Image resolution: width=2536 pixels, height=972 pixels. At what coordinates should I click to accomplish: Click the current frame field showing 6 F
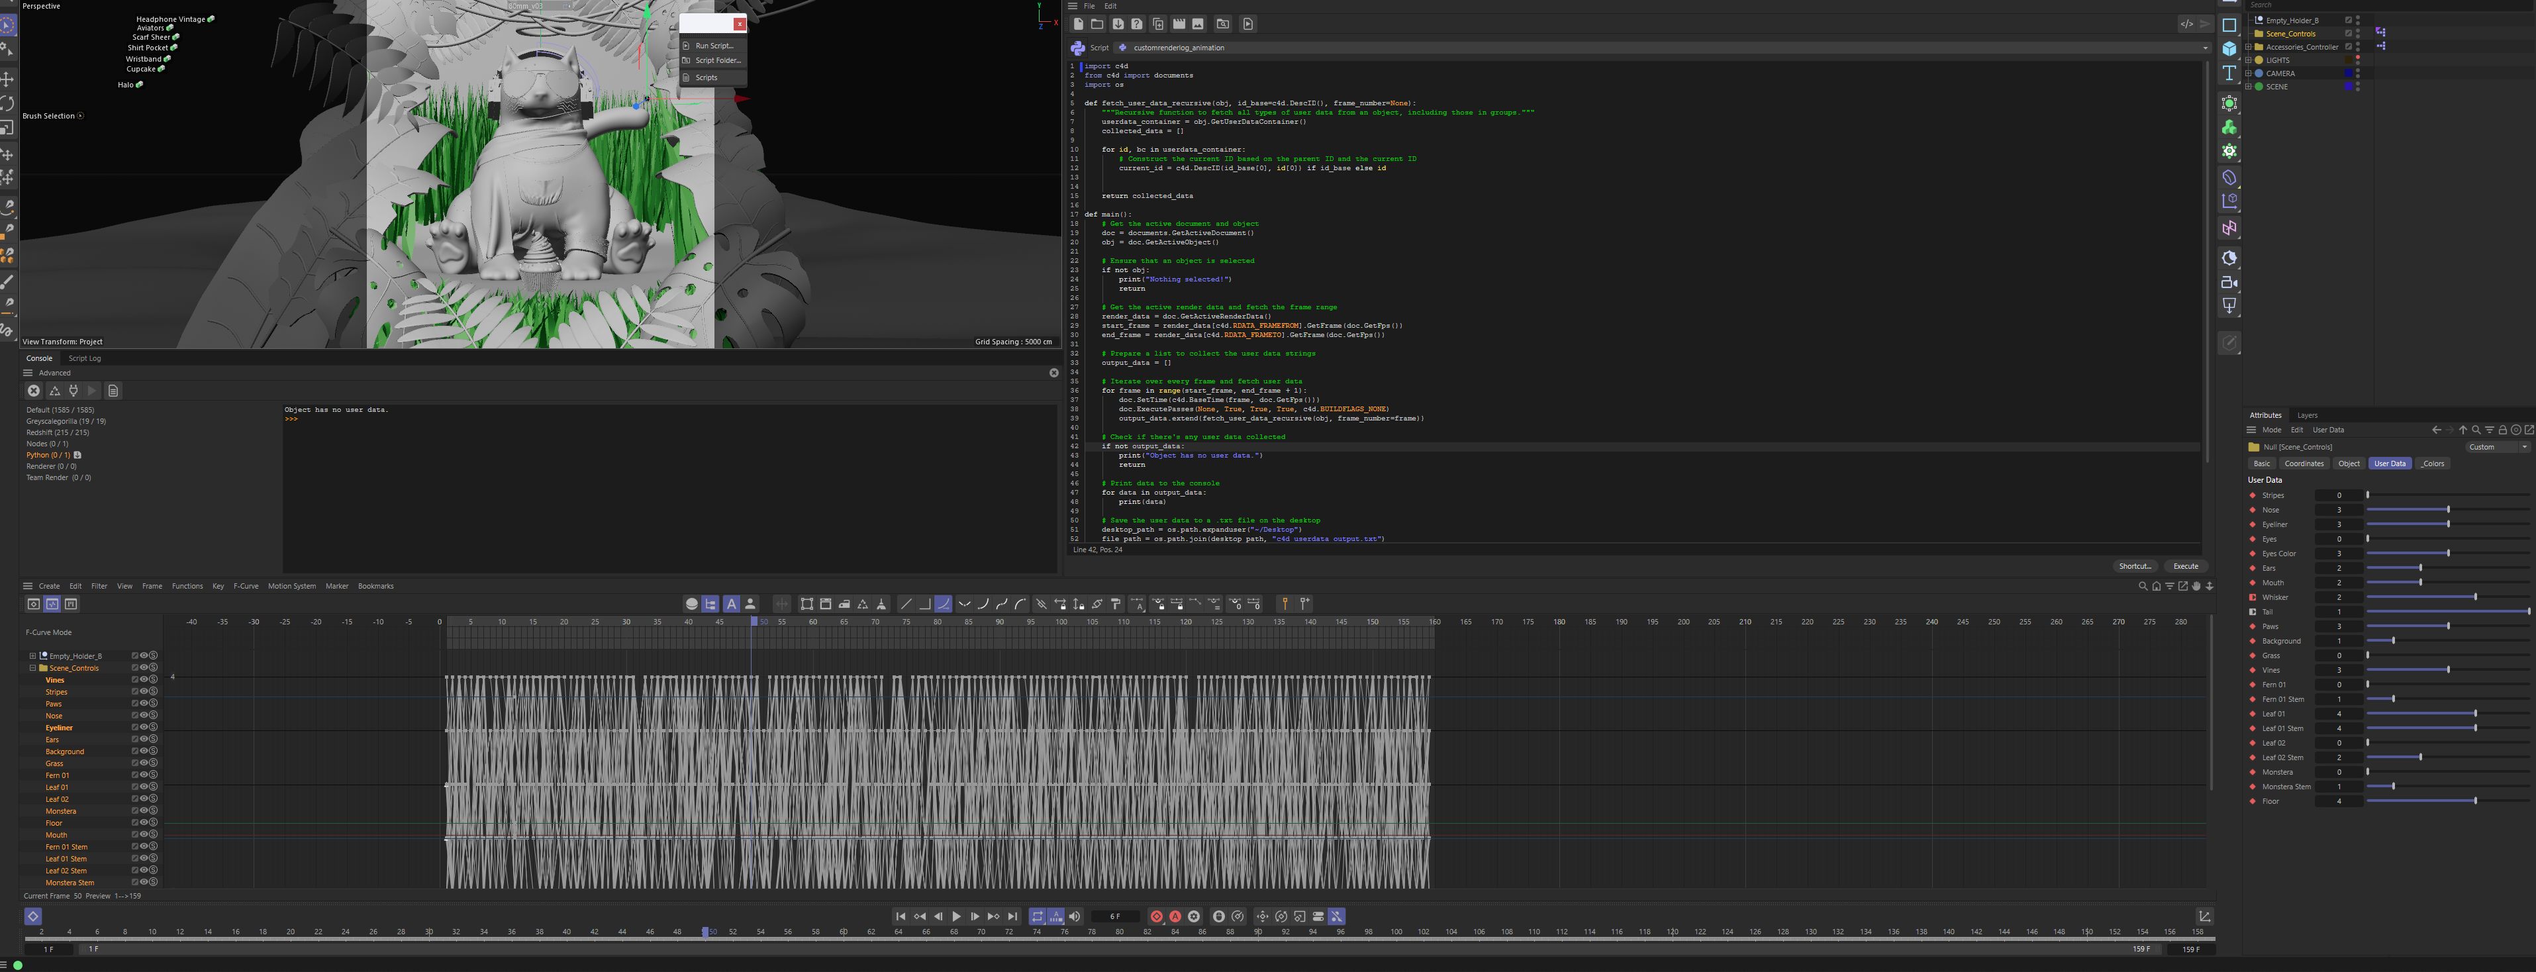[1114, 916]
